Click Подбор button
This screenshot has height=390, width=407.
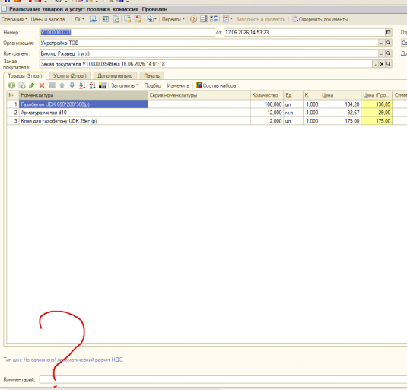coord(153,85)
